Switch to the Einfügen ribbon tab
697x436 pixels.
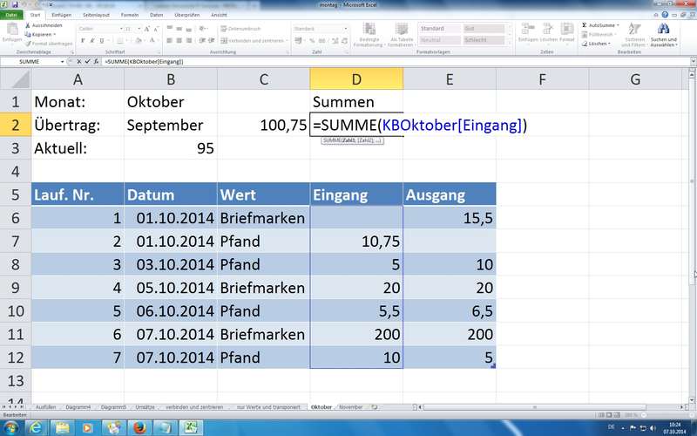pyautogui.click(x=62, y=15)
